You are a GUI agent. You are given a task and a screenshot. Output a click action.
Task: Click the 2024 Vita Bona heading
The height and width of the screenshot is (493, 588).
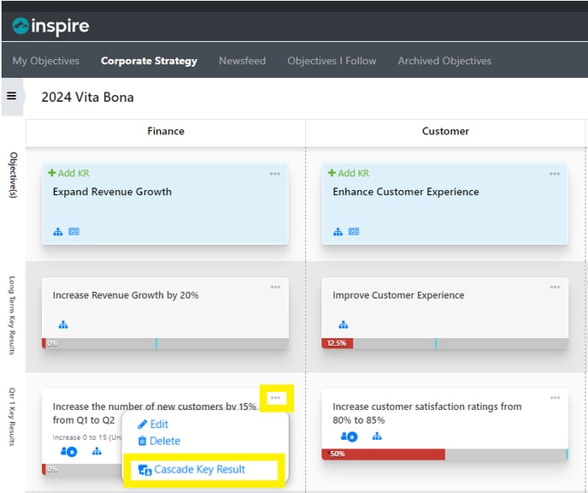[87, 98]
